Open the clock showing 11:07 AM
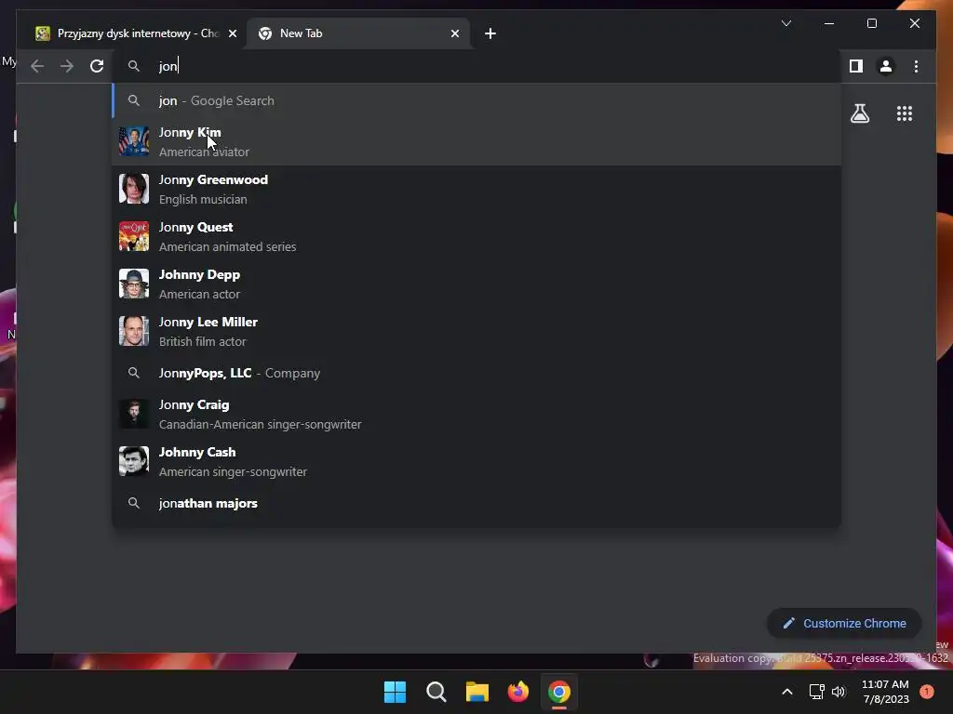Screen dimensions: 953x714 pyautogui.click(x=885, y=692)
